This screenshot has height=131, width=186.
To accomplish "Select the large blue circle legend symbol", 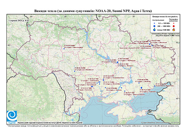I will tap(155, 26).
